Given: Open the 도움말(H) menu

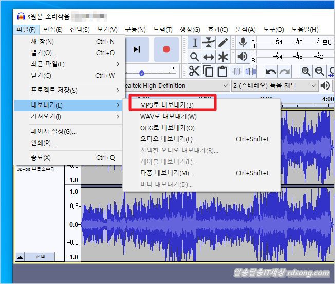Looking at the screenshot, I should point(305,29).
